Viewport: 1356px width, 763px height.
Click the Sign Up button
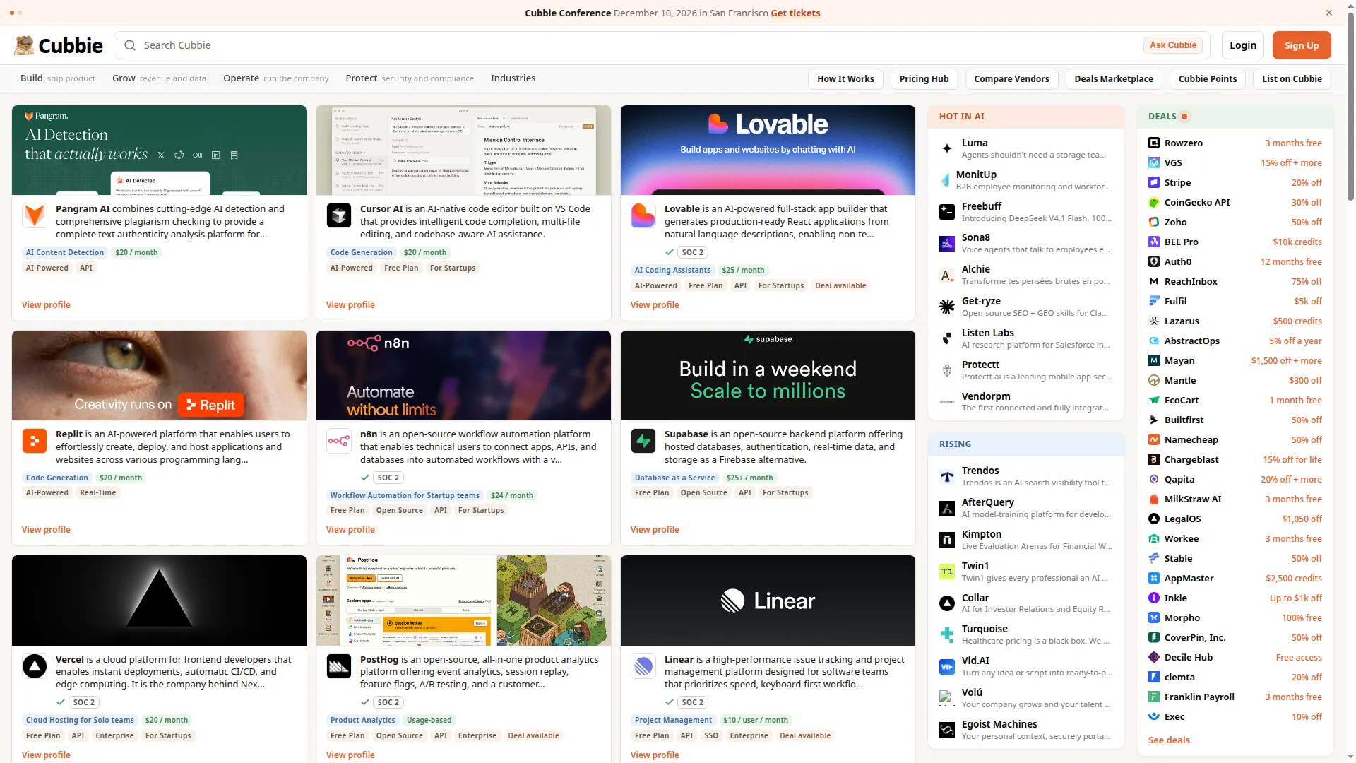coord(1302,45)
